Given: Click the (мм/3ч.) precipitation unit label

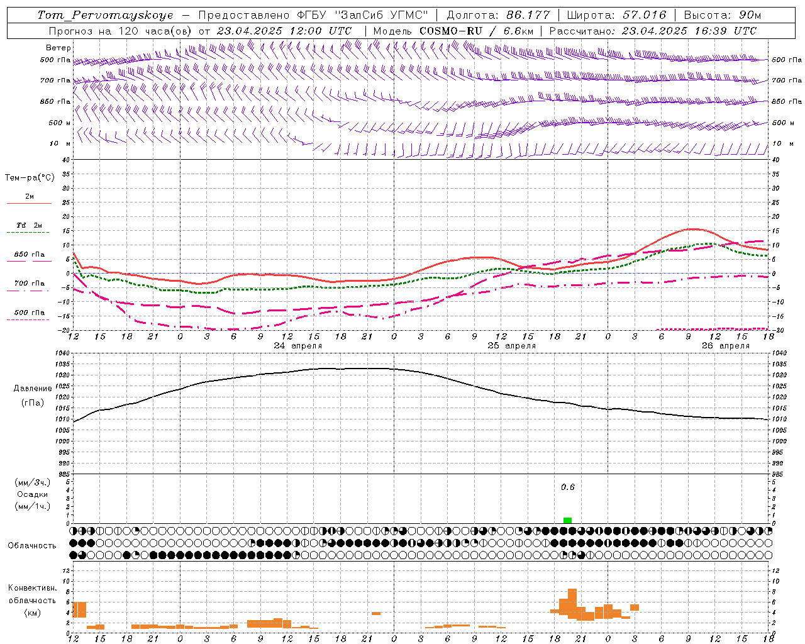Looking at the screenshot, I should tap(32, 482).
